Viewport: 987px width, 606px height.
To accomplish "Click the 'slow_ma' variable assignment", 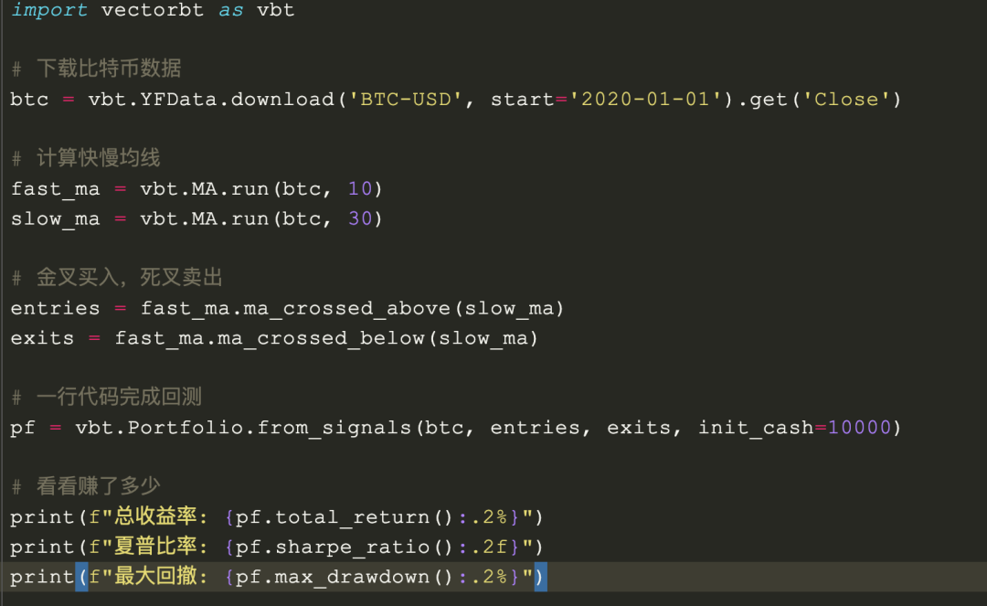I will (56, 219).
